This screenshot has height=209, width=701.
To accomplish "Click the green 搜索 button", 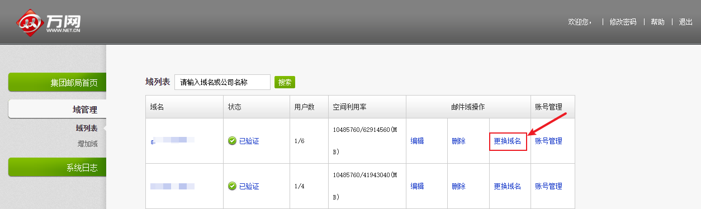I will tap(285, 82).
